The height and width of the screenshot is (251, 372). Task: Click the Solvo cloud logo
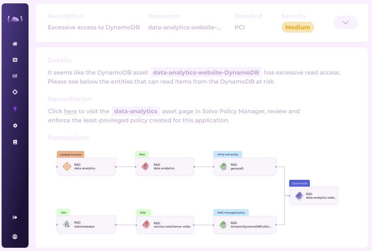[x=15, y=19]
